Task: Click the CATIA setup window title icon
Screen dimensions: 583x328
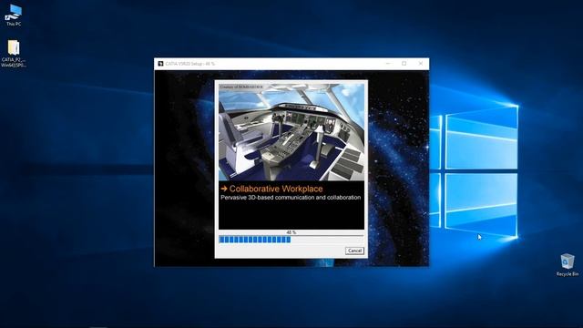Action: click(x=160, y=64)
